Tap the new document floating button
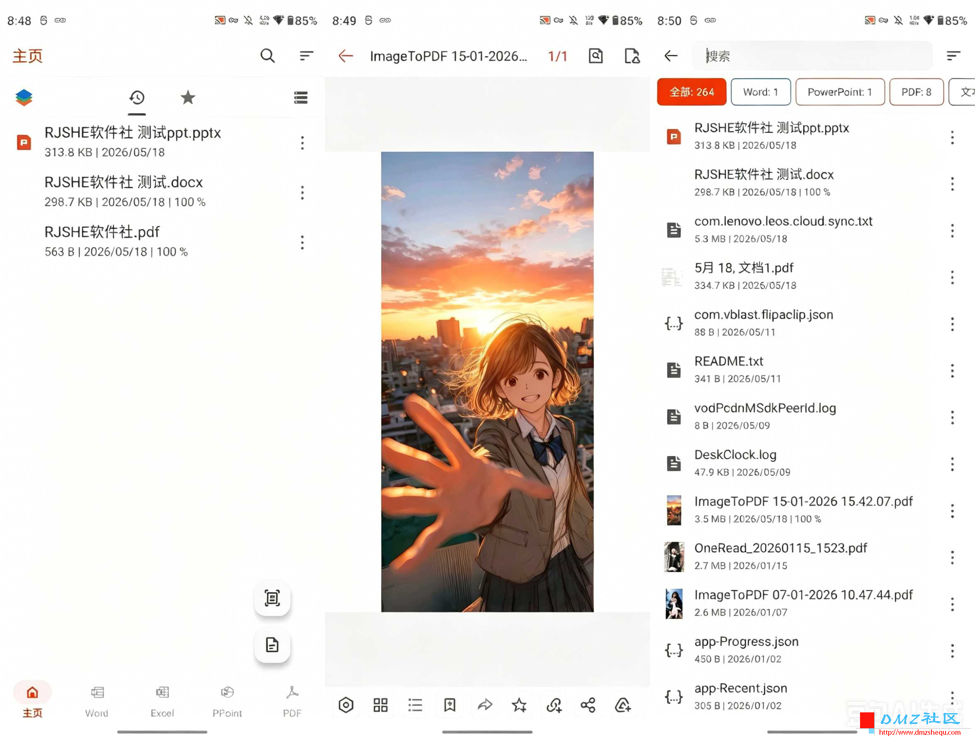The width and height of the screenshot is (975, 741). tap(272, 645)
